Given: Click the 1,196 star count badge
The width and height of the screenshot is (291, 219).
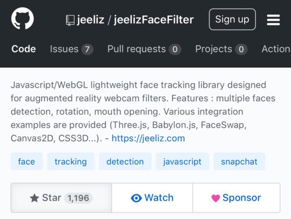Looking at the screenshot, I should [78, 198].
